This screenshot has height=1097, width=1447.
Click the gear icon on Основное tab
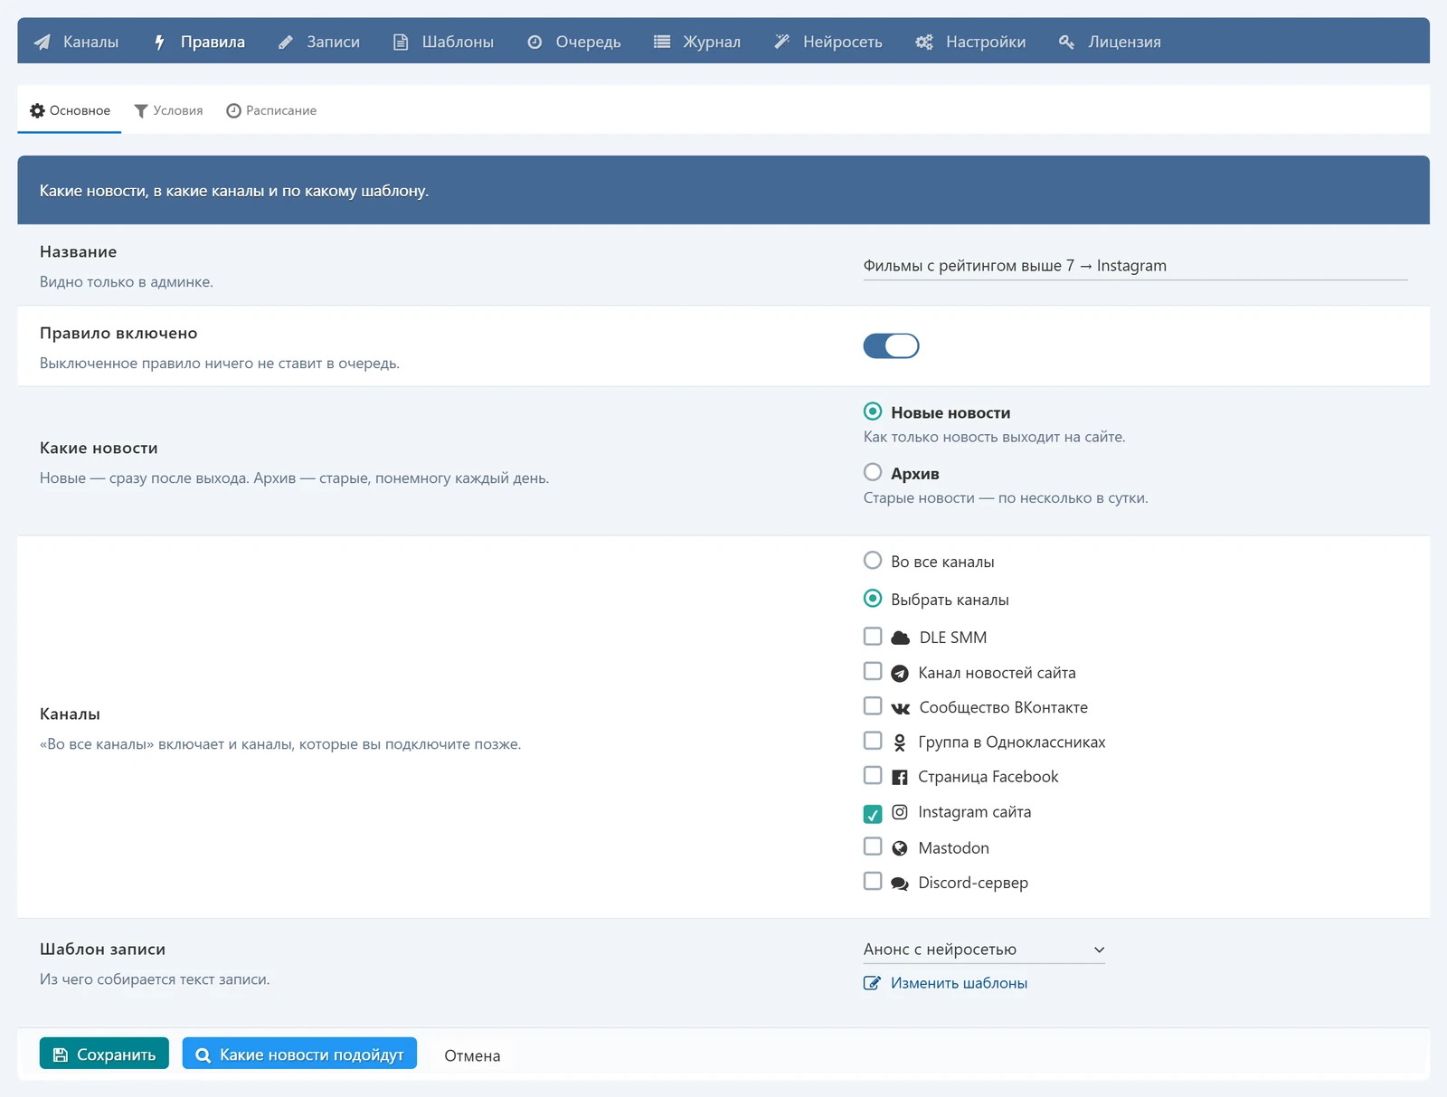37,110
